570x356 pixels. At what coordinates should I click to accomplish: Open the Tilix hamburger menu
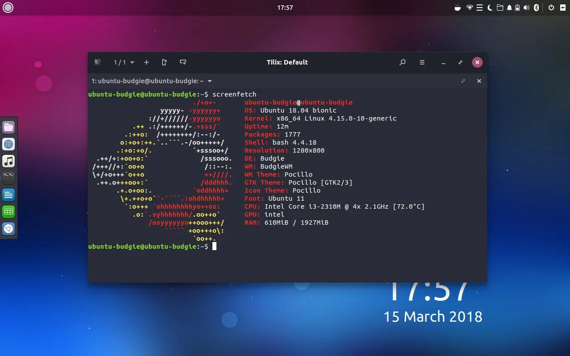pos(422,62)
